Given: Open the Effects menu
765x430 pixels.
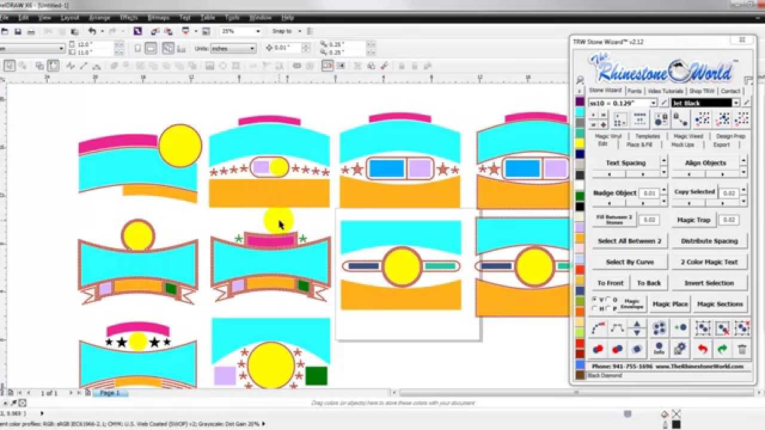Looking at the screenshot, I should pos(129,18).
